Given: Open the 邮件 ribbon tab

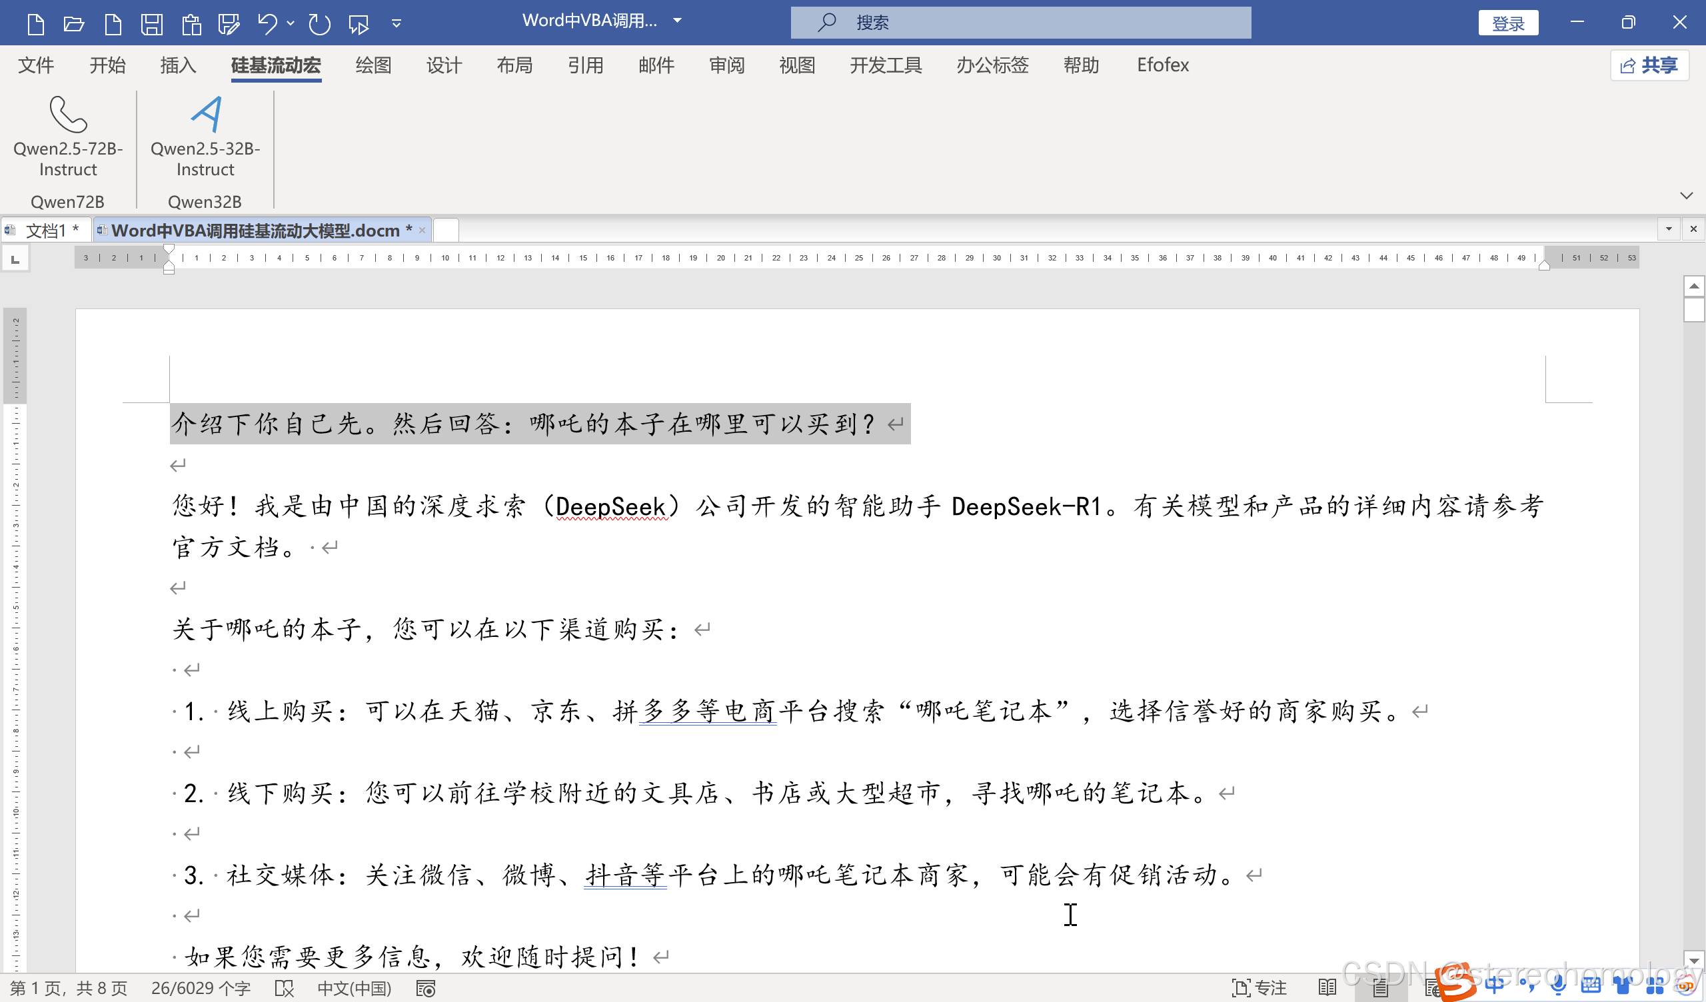Looking at the screenshot, I should point(656,65).
